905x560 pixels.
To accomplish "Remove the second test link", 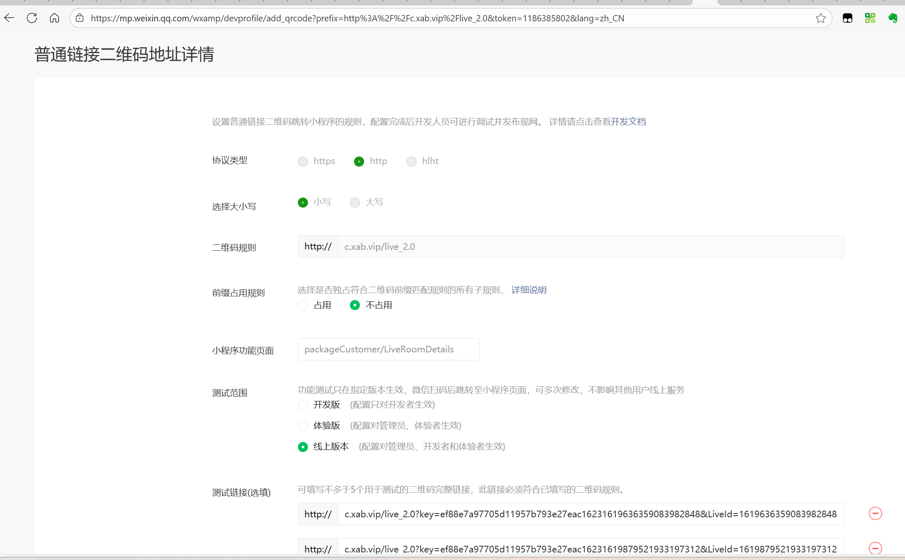I will tap(875, 548).
